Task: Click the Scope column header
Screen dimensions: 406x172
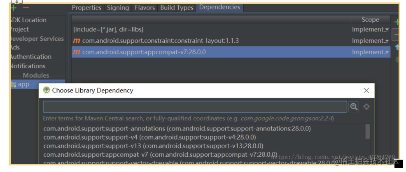Action: pos(370,20)
